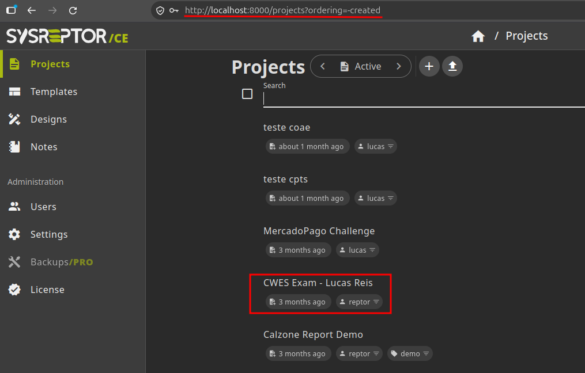The width and height of the screenshot is (585, 373).
Task: Click the date chip of teste cpts
Action: coord(307,198)
